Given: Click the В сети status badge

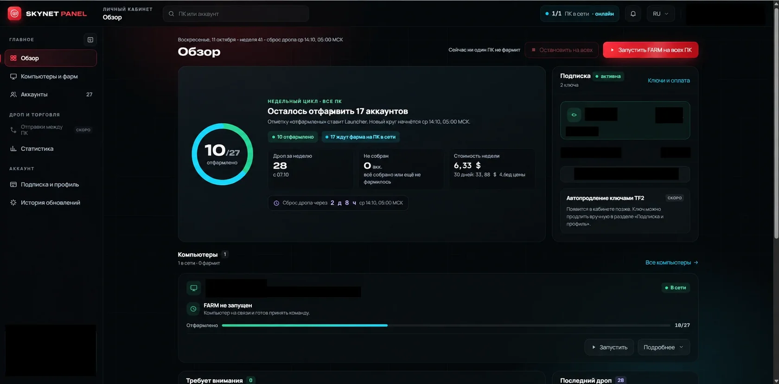Looking at the screenshot, I should coord(676,288).
